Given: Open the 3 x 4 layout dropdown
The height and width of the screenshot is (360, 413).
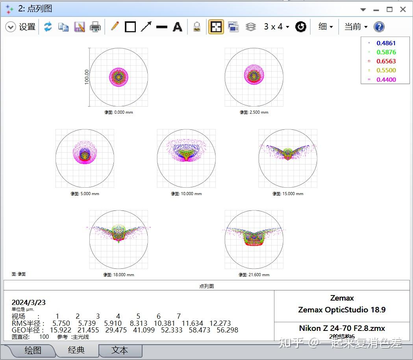Looking at the screenshot, I should point(276,27).
